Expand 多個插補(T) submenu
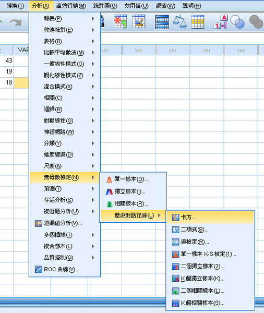 tap(65, 235)
